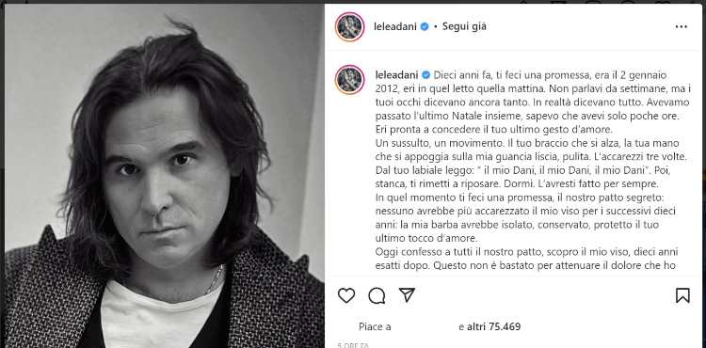This screenshot has width=706, height=348.
Task: Open the three-dots more options menu
Action: tap(682, 26)
